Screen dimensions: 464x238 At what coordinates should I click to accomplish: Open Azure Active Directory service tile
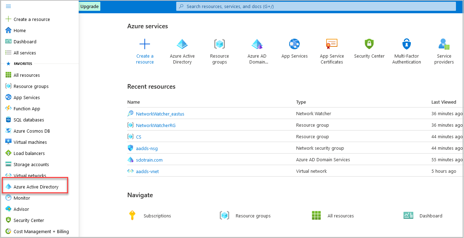coord(182,51)
